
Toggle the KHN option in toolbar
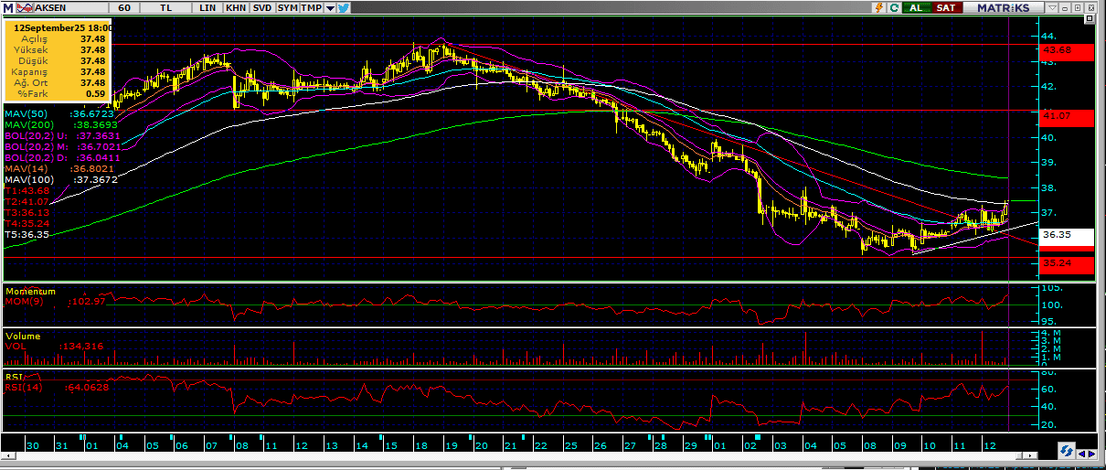click(236, 7)
